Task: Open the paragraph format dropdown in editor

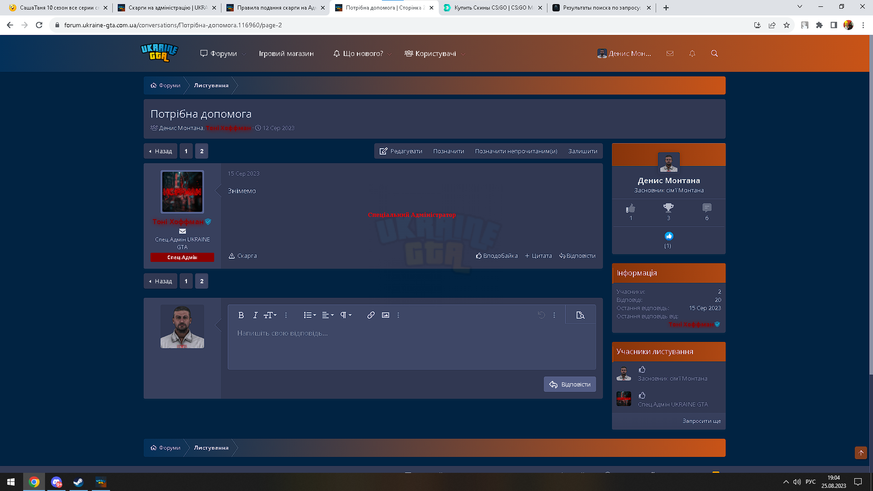Action: [346, 315]
